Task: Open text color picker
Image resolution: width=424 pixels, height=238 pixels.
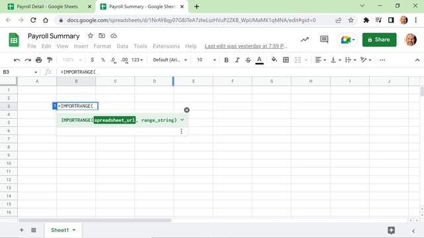Action: 259,60
